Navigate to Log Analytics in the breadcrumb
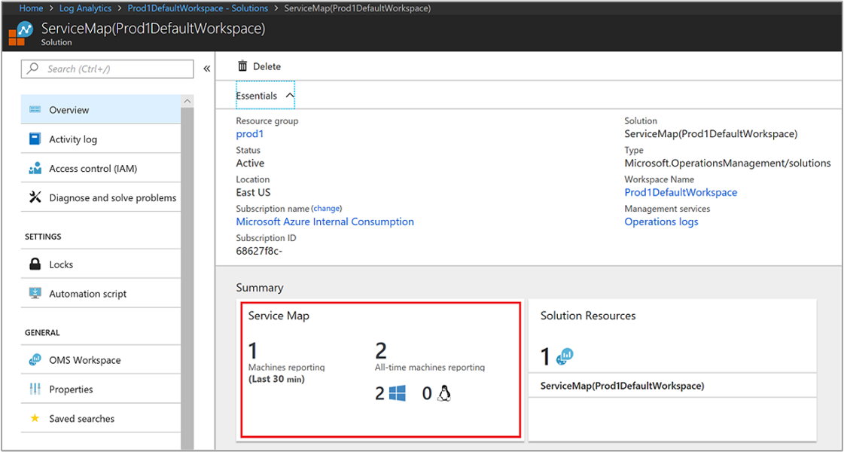 (x=85, y=8)
